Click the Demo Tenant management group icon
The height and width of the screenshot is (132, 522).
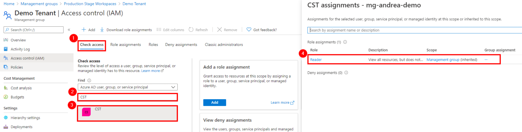click(x=7, y=15)
